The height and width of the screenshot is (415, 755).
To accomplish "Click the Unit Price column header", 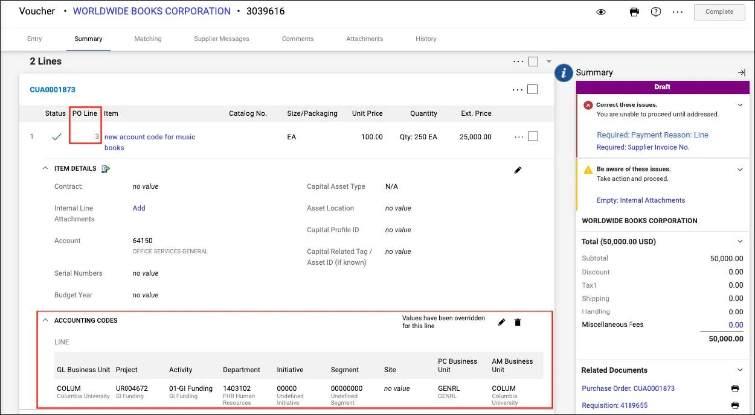I will pyautogui.click(x=367, y=113).
